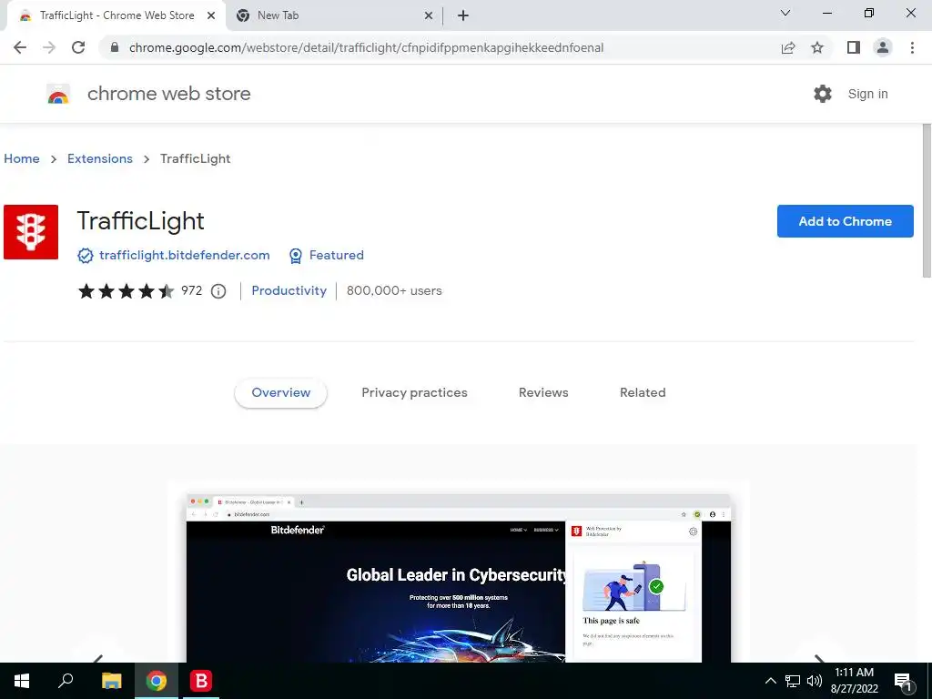
Task: Select the Overview tab
Action: point(280,392)
